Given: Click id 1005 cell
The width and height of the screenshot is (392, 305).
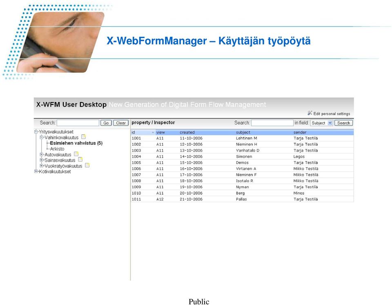Looking at the screenshot, I should pyautogui.click(x=136, y=163).
